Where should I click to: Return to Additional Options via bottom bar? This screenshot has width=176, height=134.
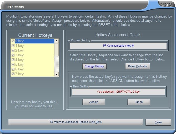click(76, 122)
